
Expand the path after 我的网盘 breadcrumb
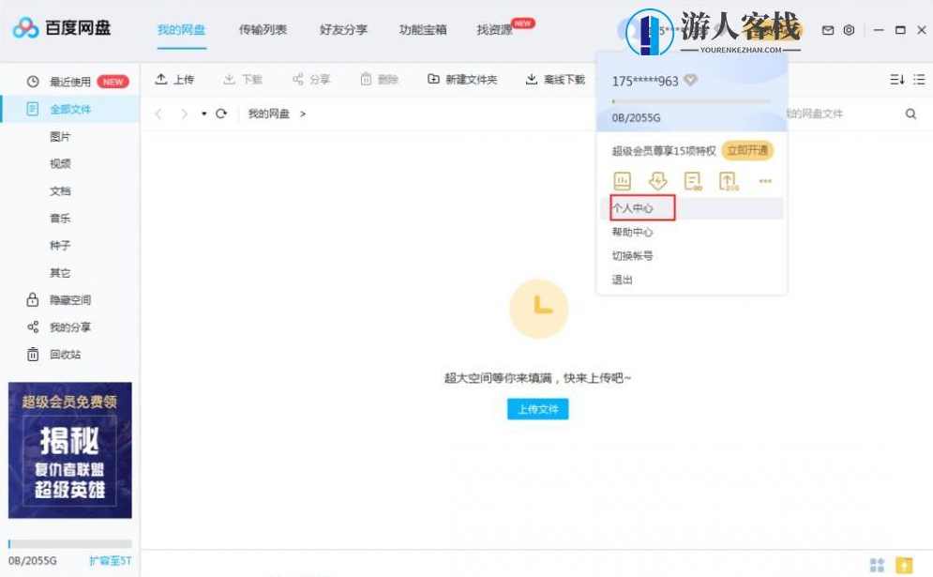303,114
